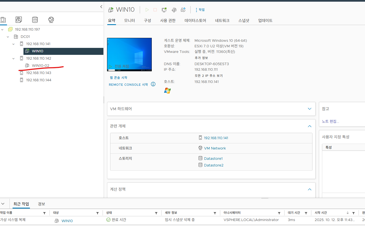Image resolution: width=365 pixels, height=228 pixels.
Task: Open host 192.168.110.141 link in 관련 개체
Action: tap(216, 138)
